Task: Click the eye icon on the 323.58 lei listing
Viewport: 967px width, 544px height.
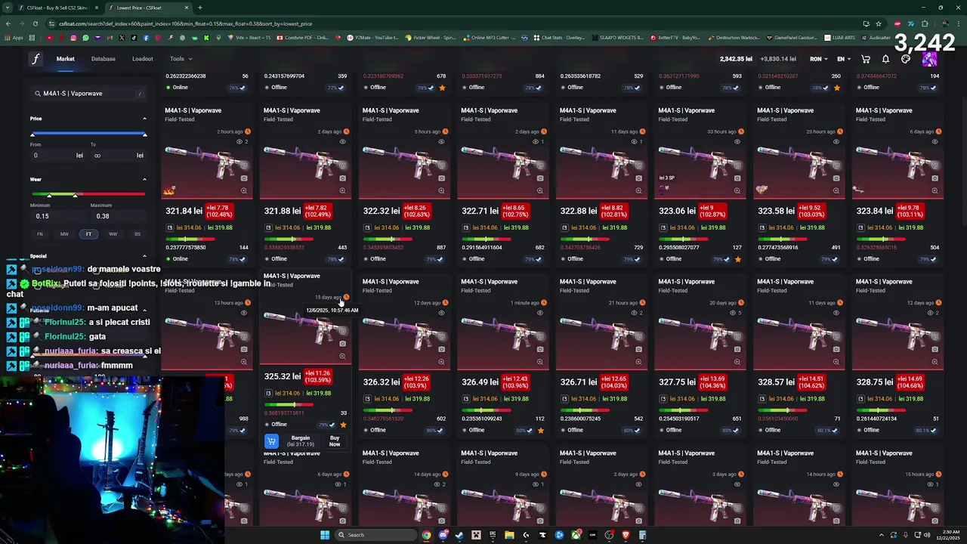Action: coord(836,141)
